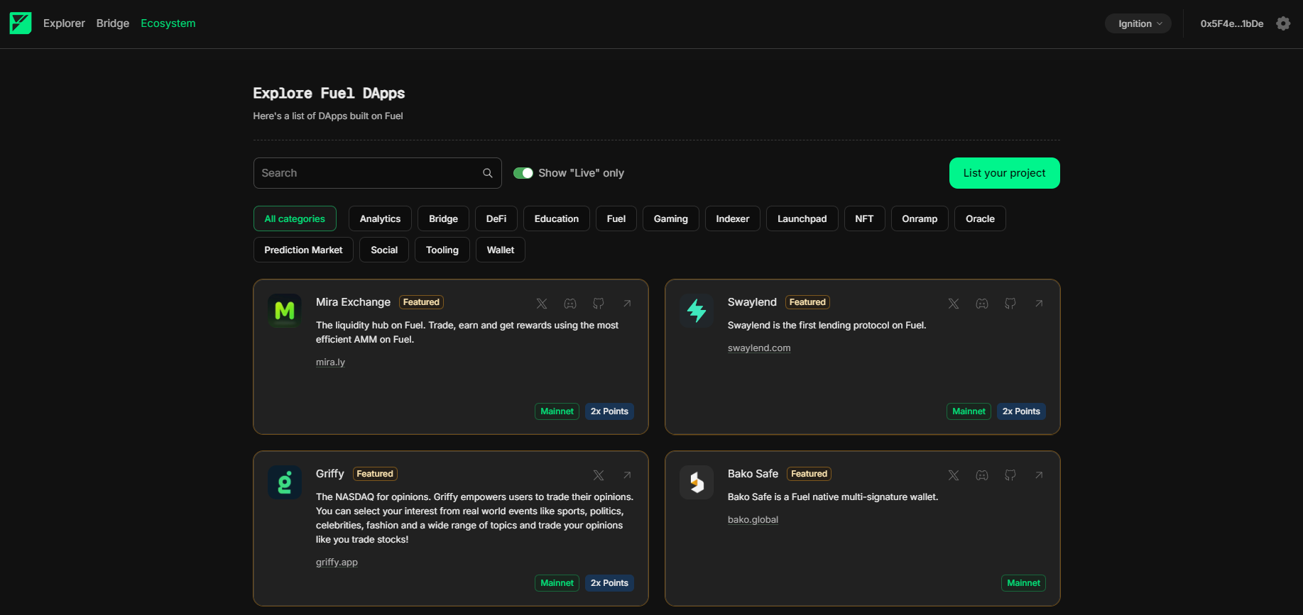This screenshot has height=615, width=1303.
Task: Click List your project button
Action: click(x=1004, y=173)
